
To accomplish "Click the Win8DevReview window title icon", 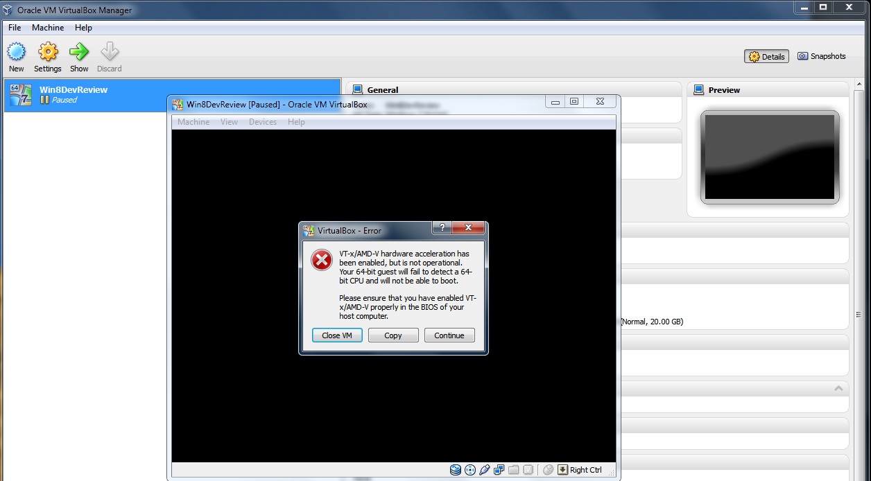I will click(x=178, y=104).
